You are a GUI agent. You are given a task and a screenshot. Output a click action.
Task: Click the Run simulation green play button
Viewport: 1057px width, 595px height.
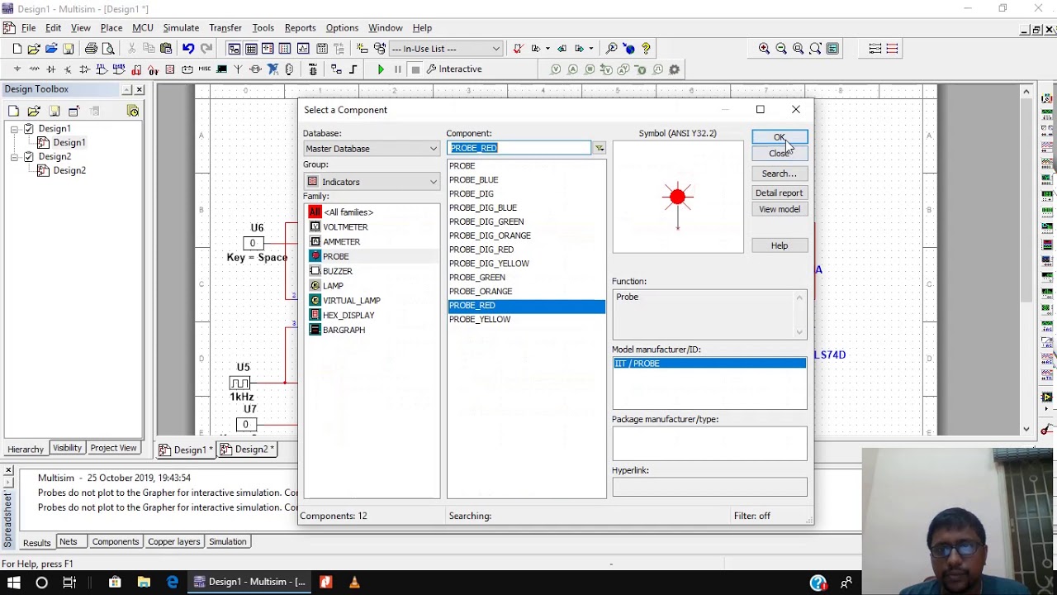click(381, 69)
